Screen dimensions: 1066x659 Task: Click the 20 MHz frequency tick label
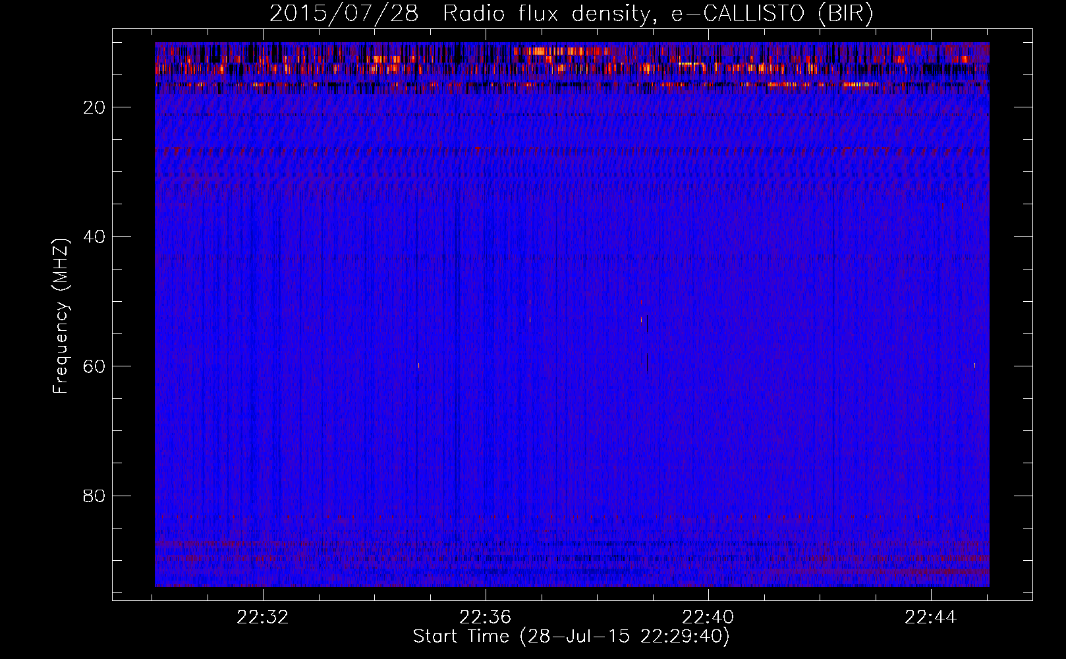coord(94,107)
